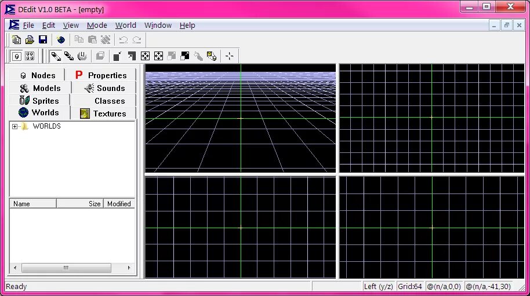Toggle the single-node selection icon

click(x=17, y=56)
